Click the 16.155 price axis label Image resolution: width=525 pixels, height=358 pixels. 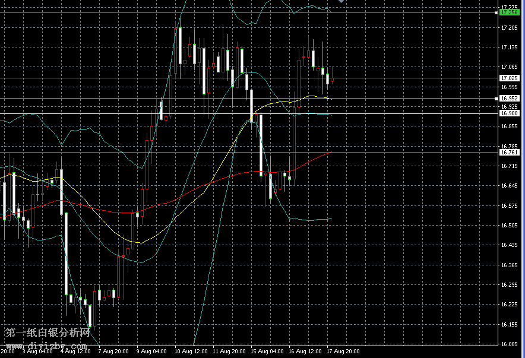click(x=509, y=325)
